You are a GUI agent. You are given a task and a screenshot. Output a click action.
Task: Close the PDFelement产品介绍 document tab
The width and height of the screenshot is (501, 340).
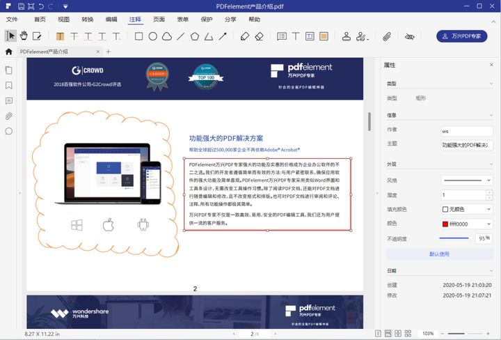(98, 52)
